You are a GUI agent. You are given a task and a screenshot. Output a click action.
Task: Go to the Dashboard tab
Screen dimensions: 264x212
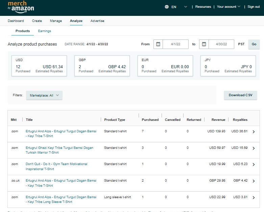click(x=16, y=21)
